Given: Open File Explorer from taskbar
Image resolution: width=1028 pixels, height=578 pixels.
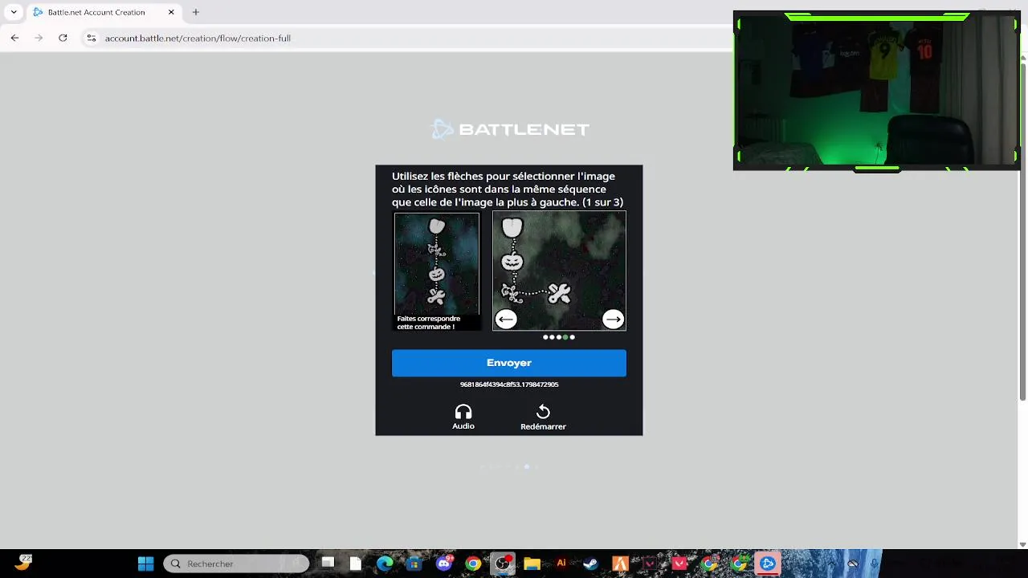Looking at the screenshot, I should click(532, 564).
